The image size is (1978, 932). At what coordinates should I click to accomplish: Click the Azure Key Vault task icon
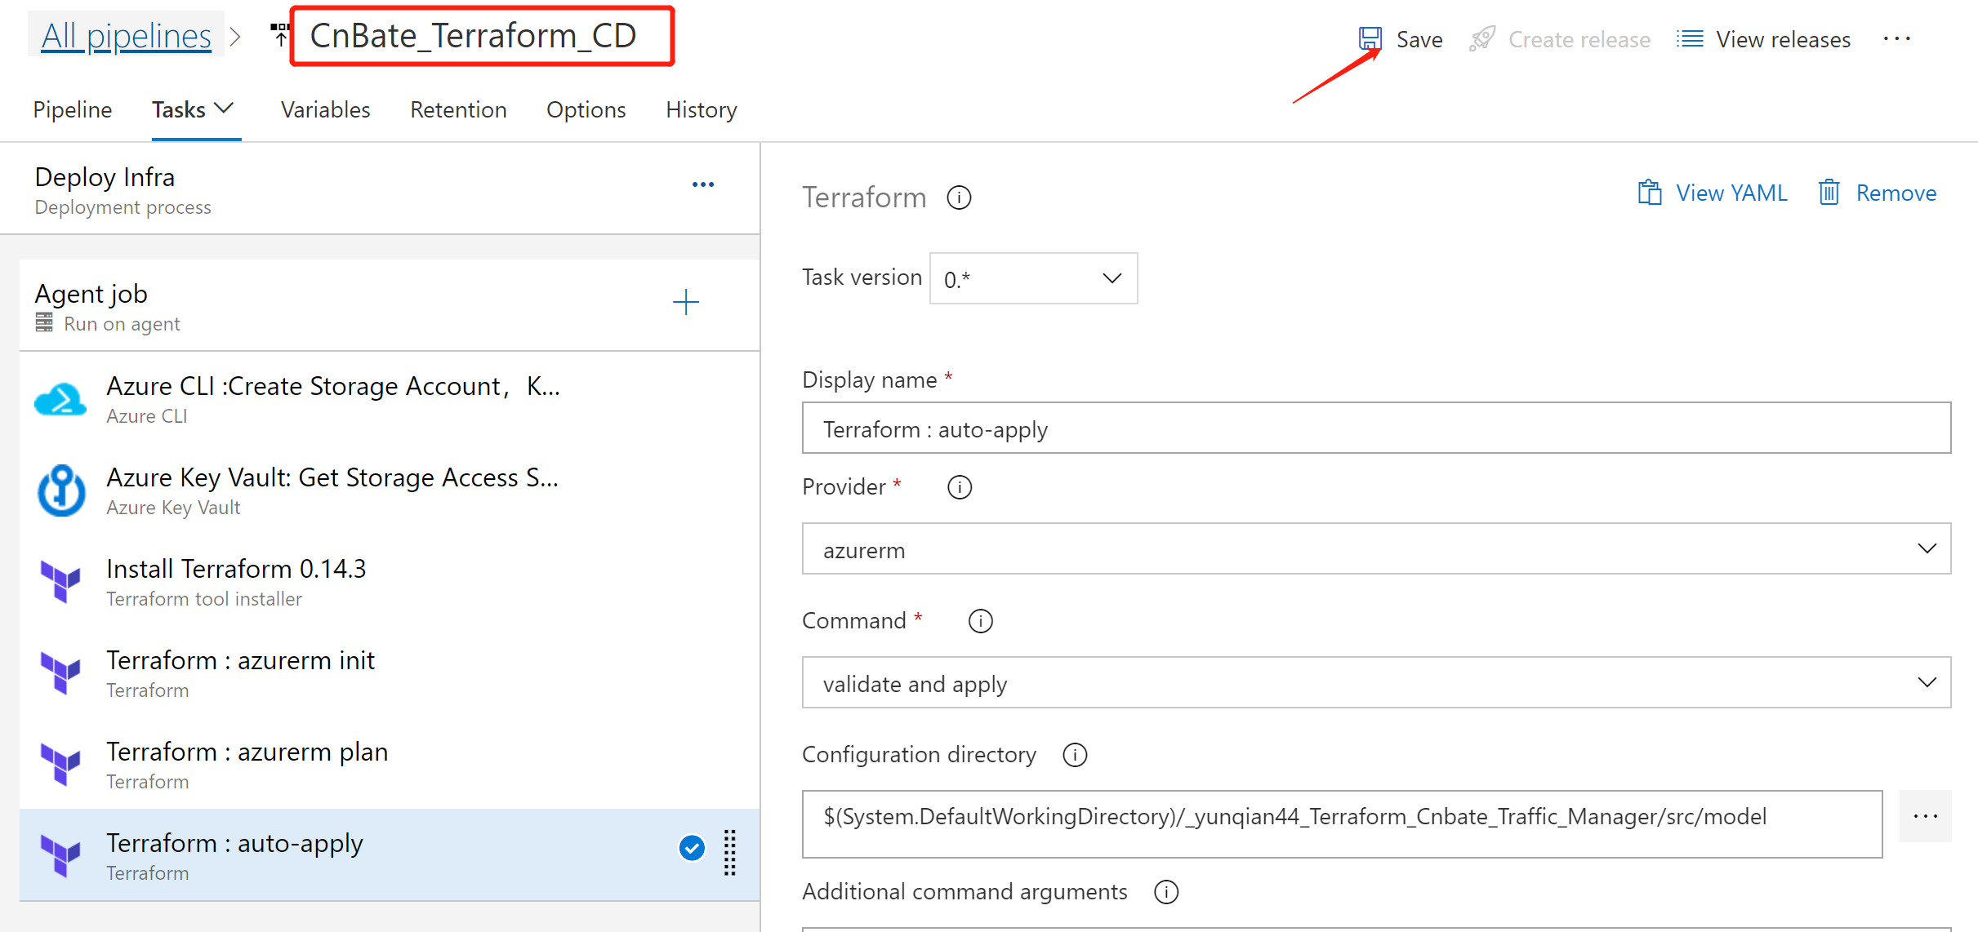(61, 490)
